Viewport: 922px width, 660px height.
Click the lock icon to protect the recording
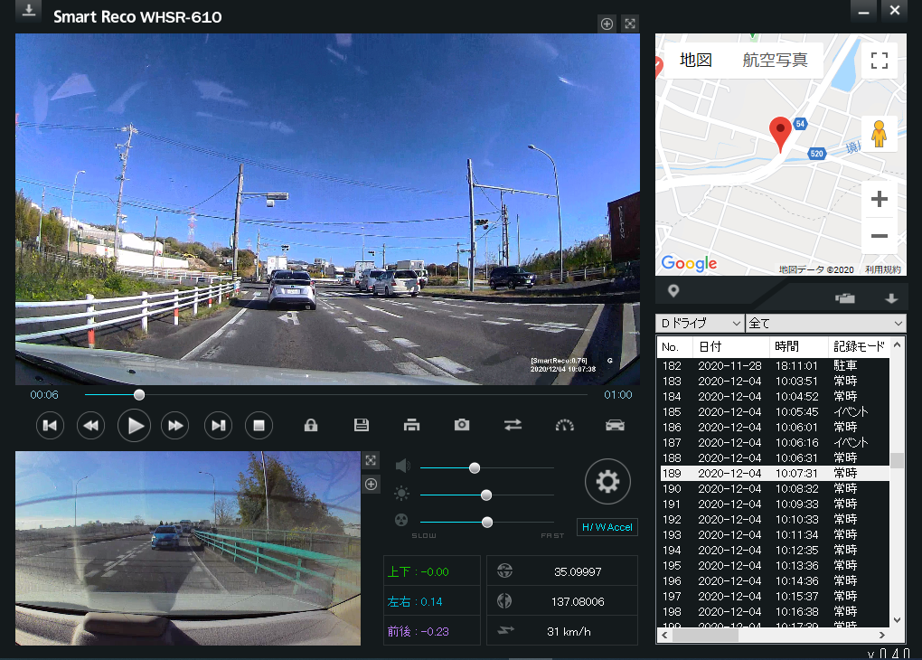(x=311, y=425)
